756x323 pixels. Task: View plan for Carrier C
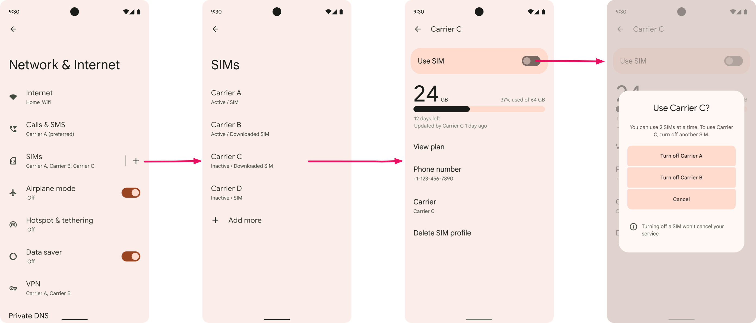[429, 146]
